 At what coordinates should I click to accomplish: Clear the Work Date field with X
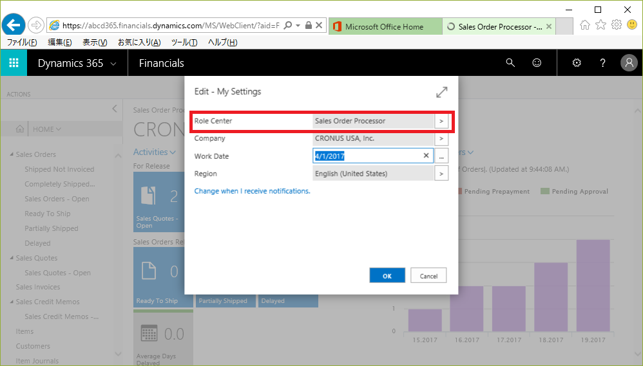pyautogui.click(x=426, y=156)
